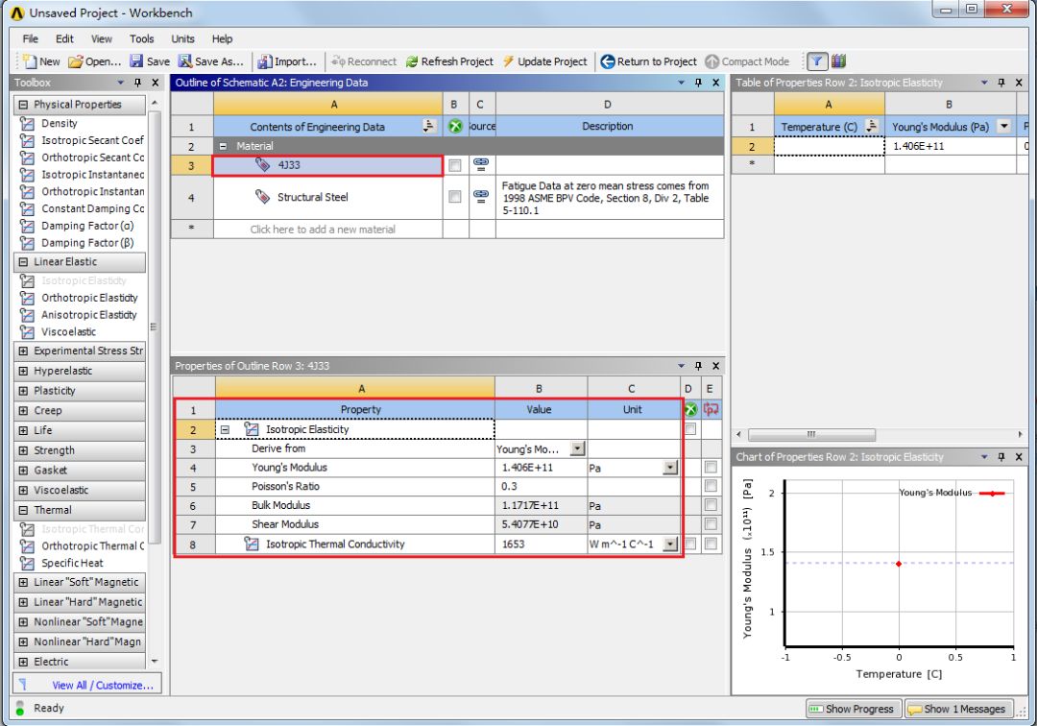Open the thermal conductivity unit dropdown
Image resolution: width=1037 pixels, height=726 pixels.
[670, 544]
